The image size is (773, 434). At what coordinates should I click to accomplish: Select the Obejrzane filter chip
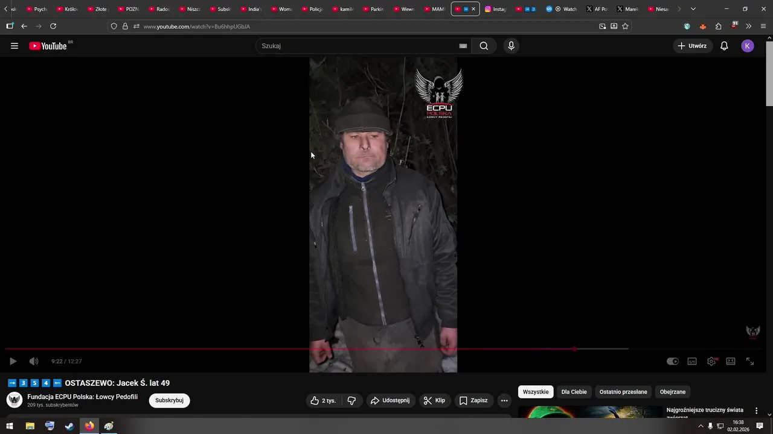[x=673, y=392]
